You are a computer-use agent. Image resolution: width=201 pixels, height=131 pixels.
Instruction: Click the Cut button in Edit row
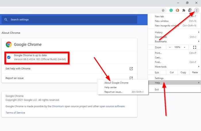pyautogui.click(x=172, y=72)
